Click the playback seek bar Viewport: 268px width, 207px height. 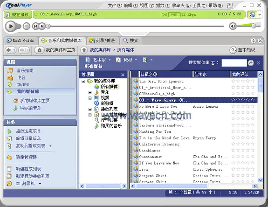coord(136,26)
